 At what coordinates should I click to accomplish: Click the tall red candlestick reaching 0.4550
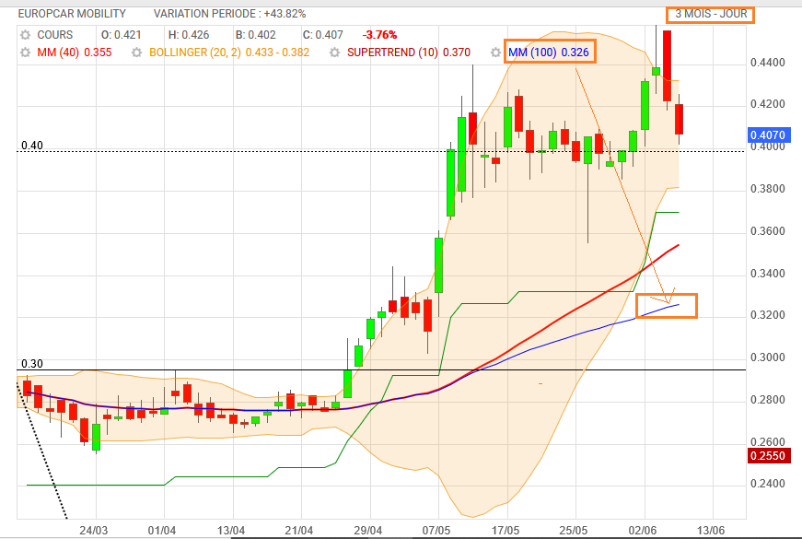tap(668, 65)
